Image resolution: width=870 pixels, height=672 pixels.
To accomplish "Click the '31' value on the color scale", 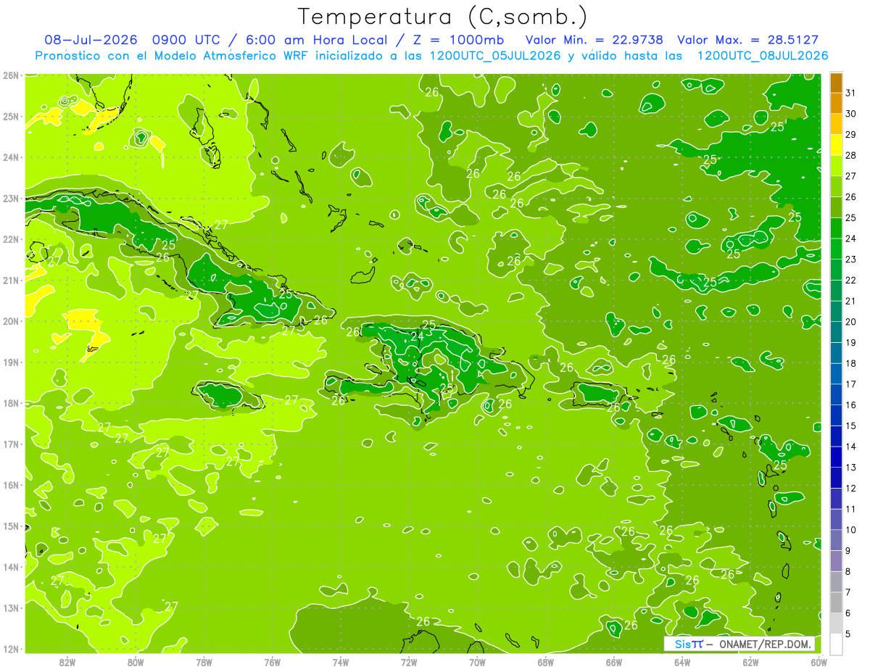I will [850, 93].
